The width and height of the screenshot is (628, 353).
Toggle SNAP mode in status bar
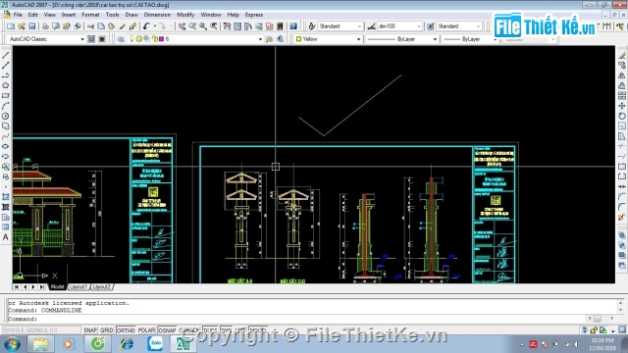89,330
